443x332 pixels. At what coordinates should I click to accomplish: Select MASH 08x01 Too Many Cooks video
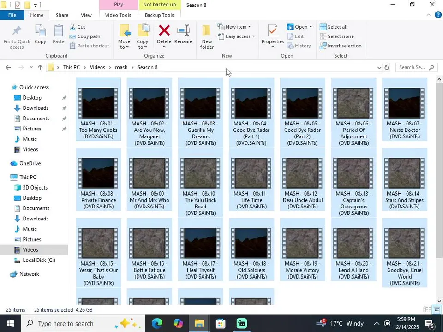click(x=98, y=110)
